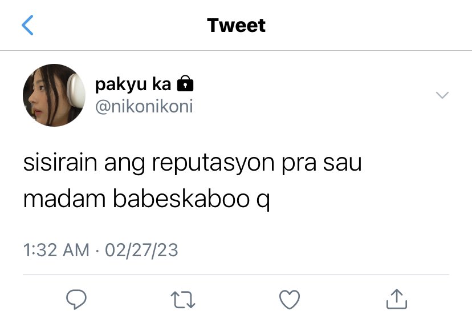Select the Tweet header title
Viewport: 472px width, 323px height.
coord(237,25)
